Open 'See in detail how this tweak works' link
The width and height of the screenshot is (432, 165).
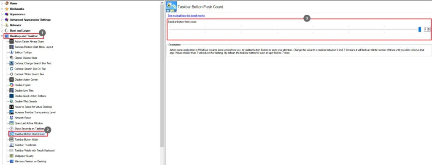186,16
